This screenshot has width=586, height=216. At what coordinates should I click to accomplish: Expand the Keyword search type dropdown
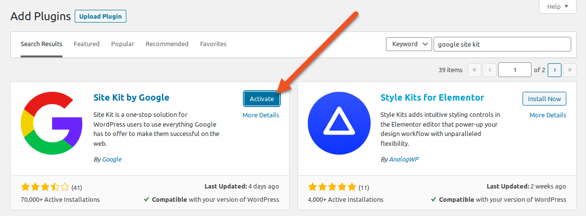coord(409,44)
